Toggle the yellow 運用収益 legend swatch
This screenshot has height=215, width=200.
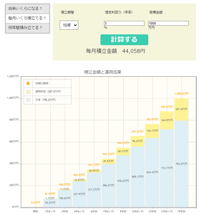coord(28,92)
